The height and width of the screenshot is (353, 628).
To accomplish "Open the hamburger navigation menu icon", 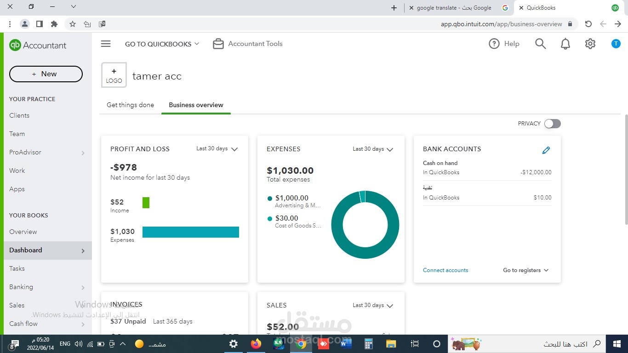I will click(106, 44).
